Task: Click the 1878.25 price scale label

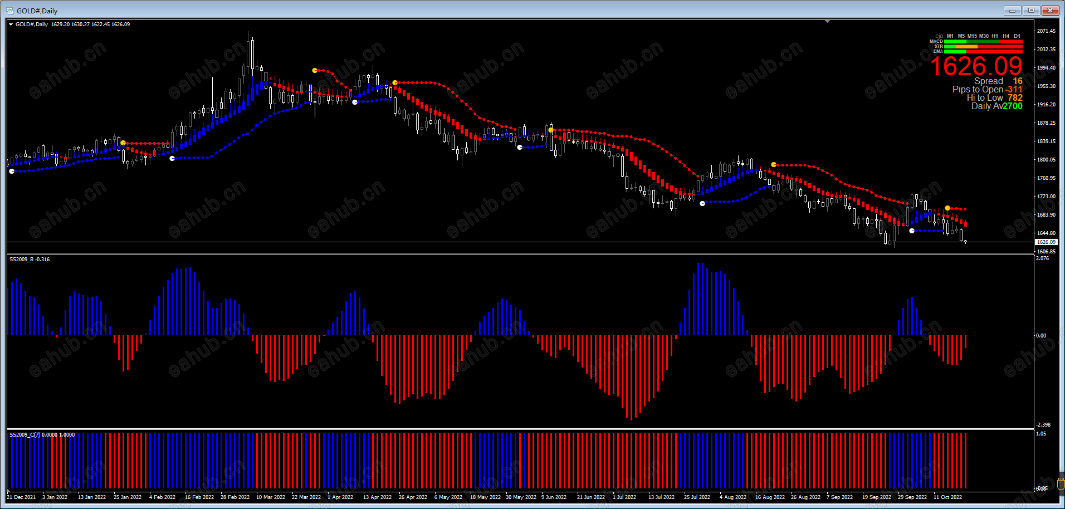Action: click(x=1046, y=123)
